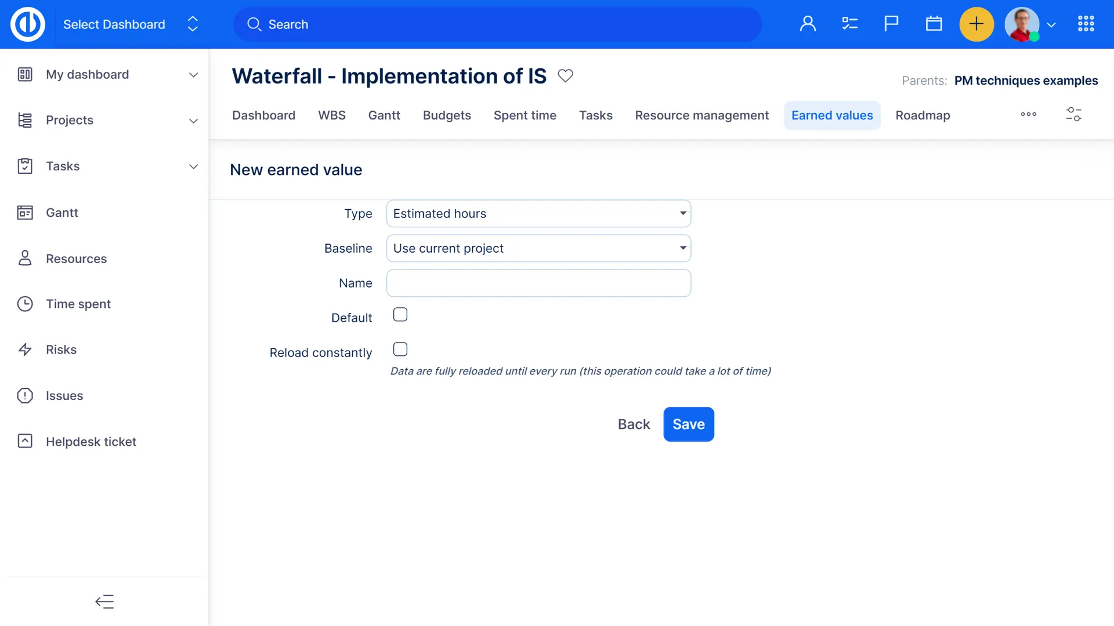Viewport: 1114px width, 626px height.
Task: Click the flag icon in the header
Action: click(891, 24)
